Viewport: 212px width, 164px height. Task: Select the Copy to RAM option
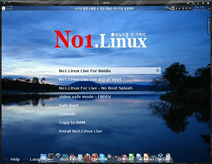(x=72, y=123)
